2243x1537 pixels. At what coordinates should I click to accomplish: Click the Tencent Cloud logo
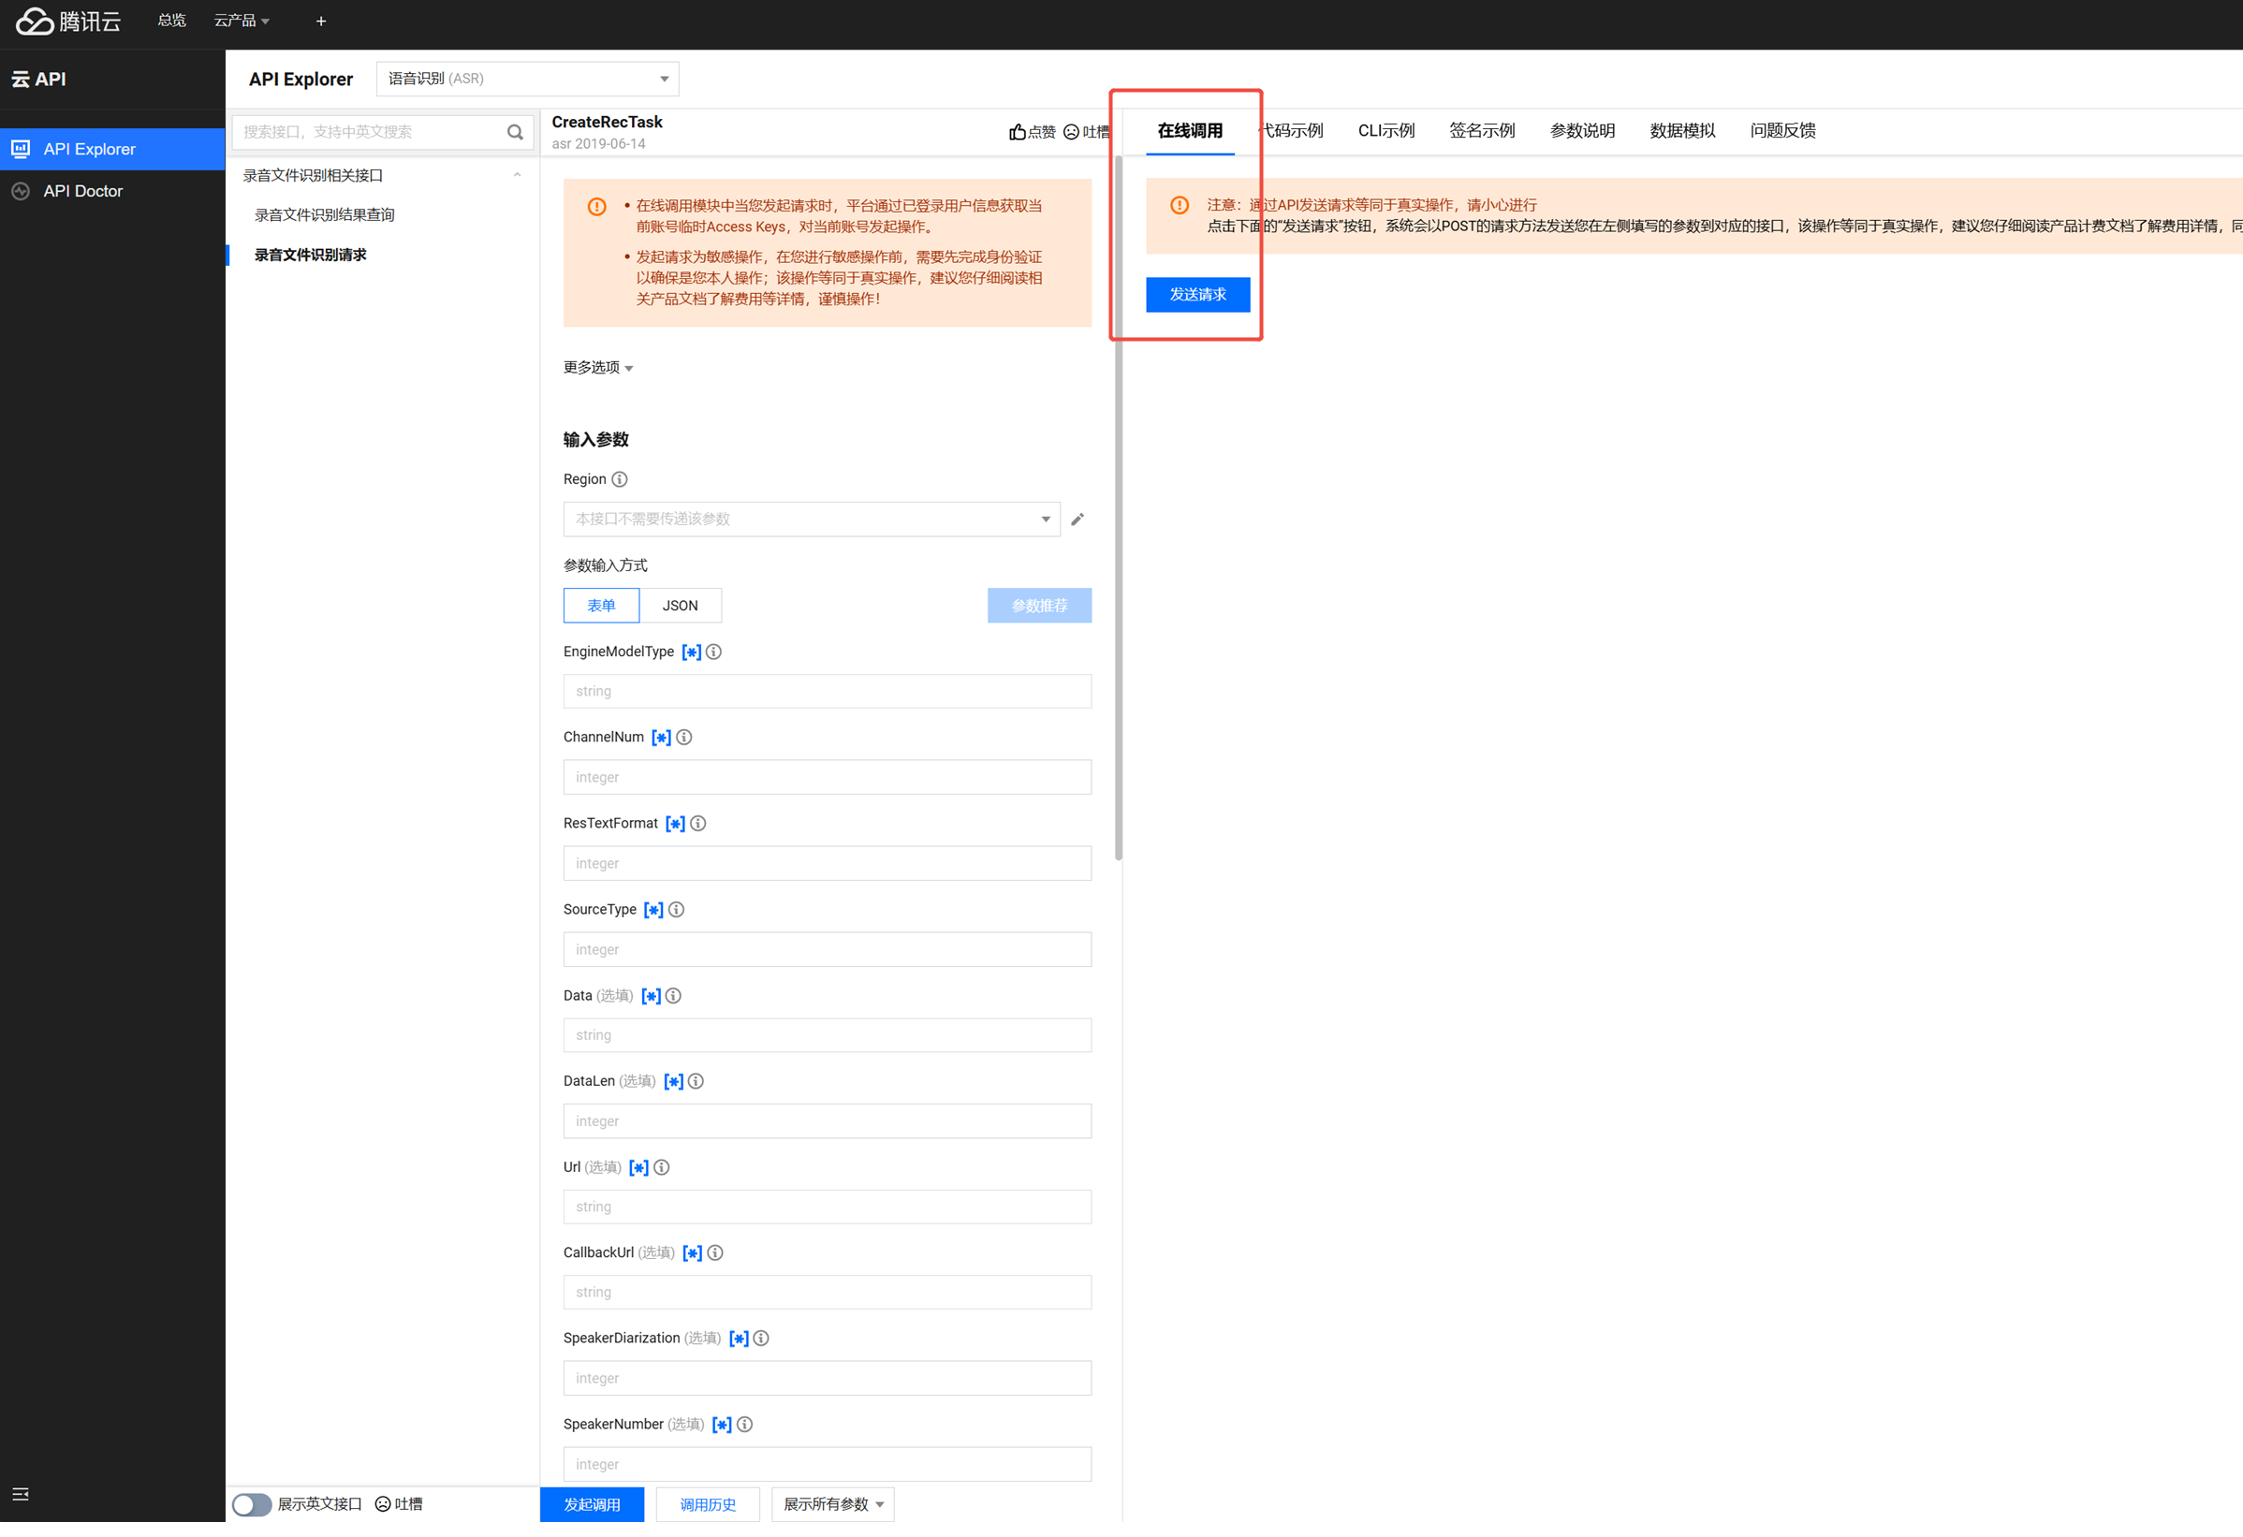click(x=67, y=21)
